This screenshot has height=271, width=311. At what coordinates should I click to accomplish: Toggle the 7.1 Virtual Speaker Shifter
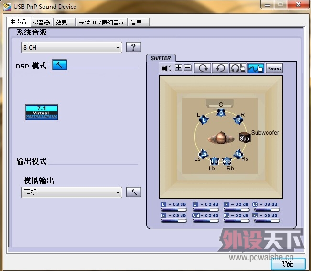tap(42, 112)
